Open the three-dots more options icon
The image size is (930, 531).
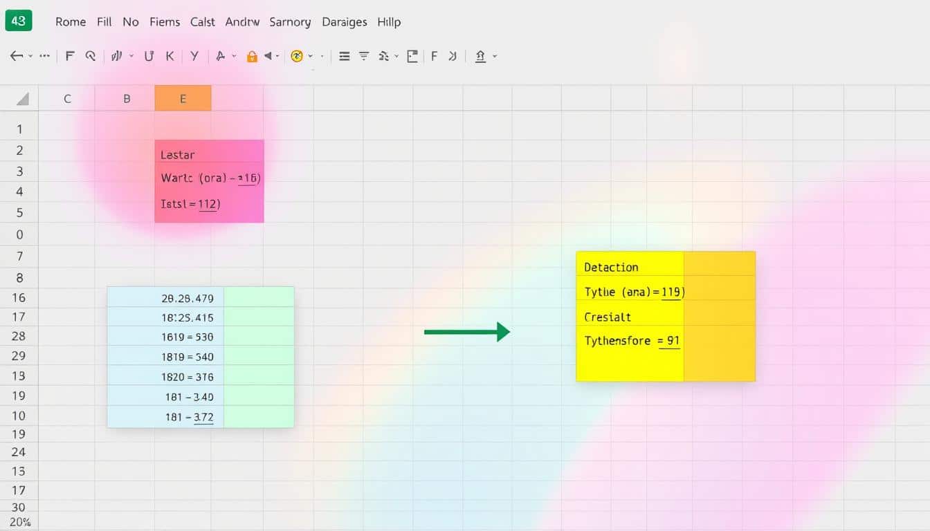tap(45, 57)
